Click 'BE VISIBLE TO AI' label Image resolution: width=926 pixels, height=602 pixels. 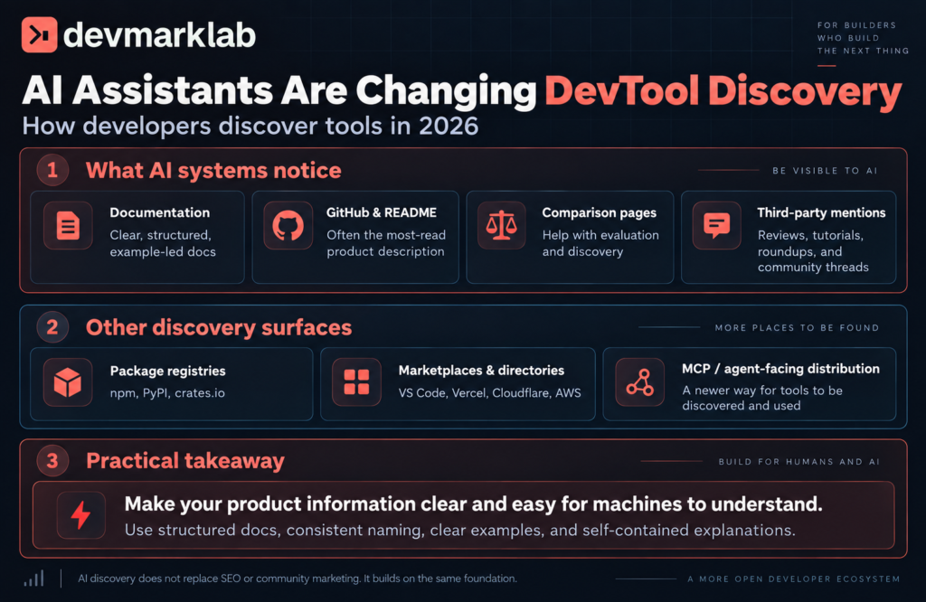coord(825,171)
